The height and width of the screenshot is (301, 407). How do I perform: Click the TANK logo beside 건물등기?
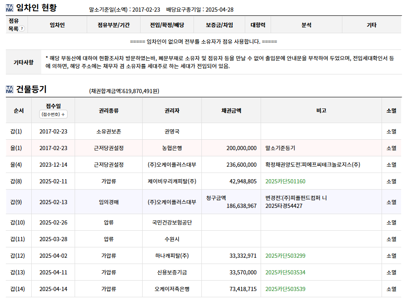[9, 89]
